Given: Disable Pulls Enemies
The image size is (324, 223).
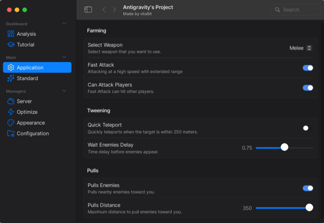Looking at the screenshot, I should (308, 188).
